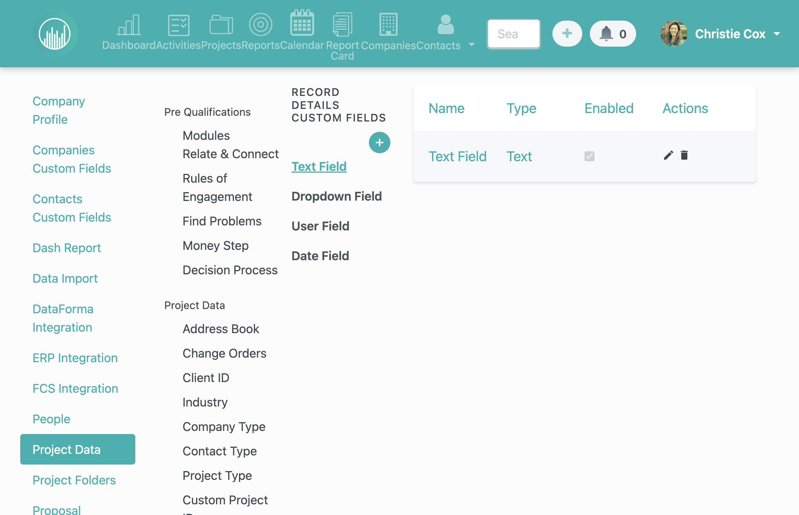Open DataForma Integration settings
The image size is (799, 515).
(63, 318)
